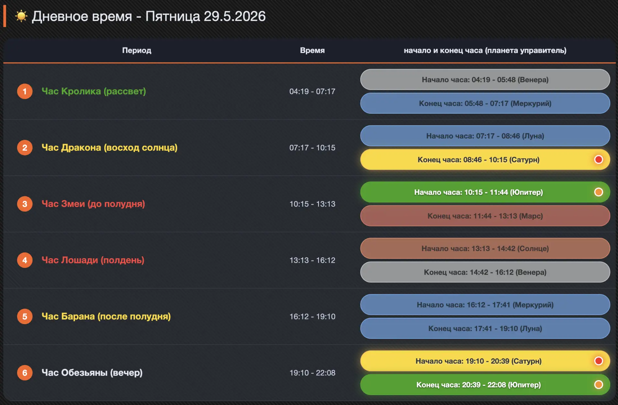
Task: Select pill Начало часа: 04:19 - 05:48 (Венера)
Action: point(485,80)
